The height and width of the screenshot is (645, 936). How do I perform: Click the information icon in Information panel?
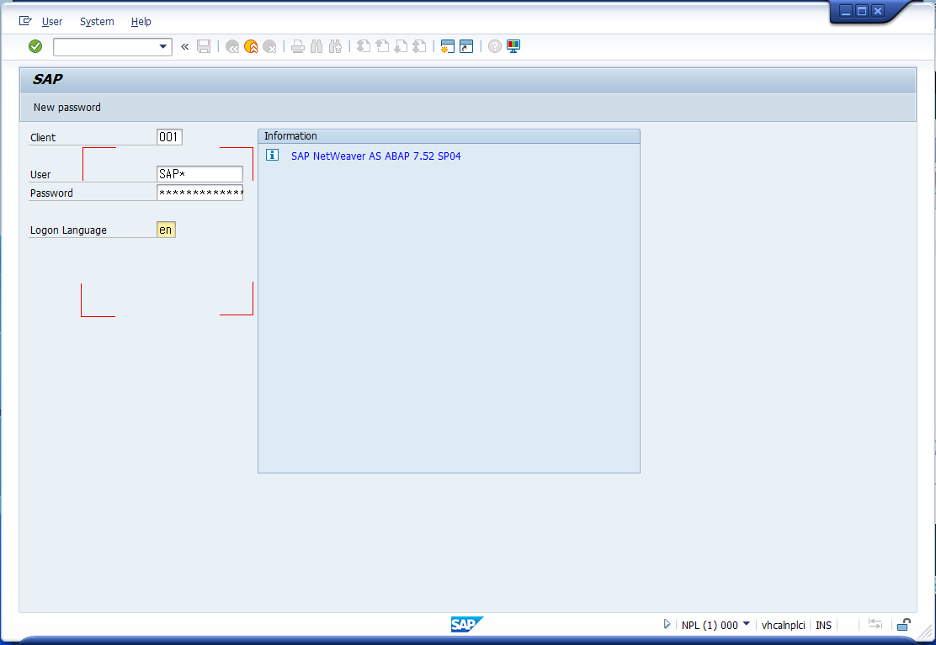click(272, 155)
